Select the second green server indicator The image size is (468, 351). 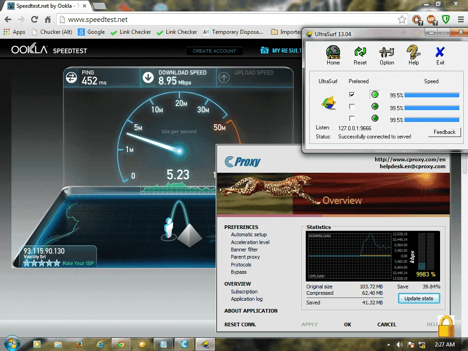(x=375, y=106)
